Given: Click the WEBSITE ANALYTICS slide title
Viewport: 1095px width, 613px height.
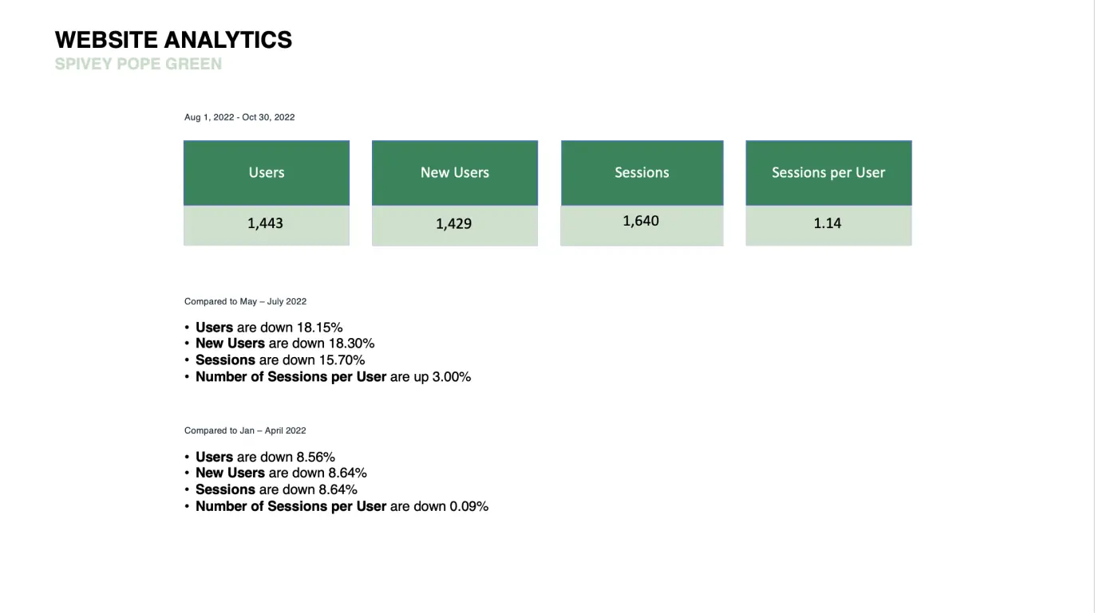Looking at the screenshot, I should pos(173,40).
